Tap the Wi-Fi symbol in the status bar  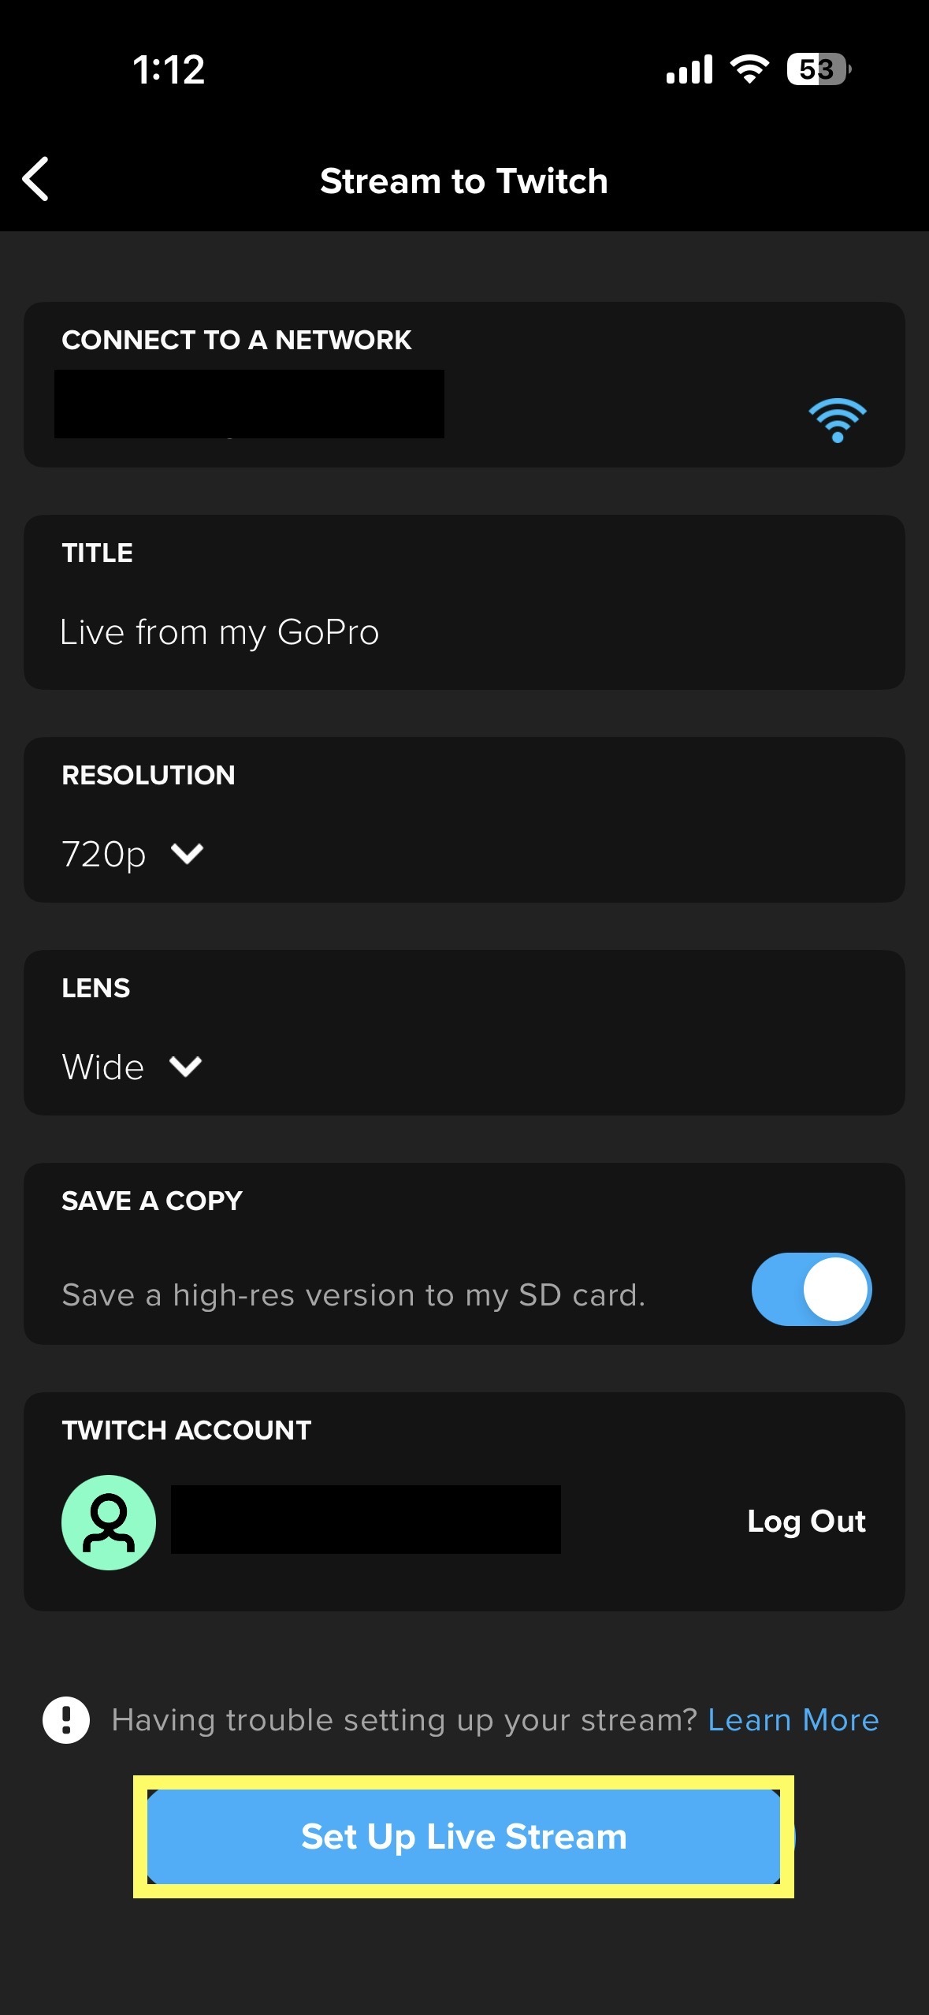(747, 69)
